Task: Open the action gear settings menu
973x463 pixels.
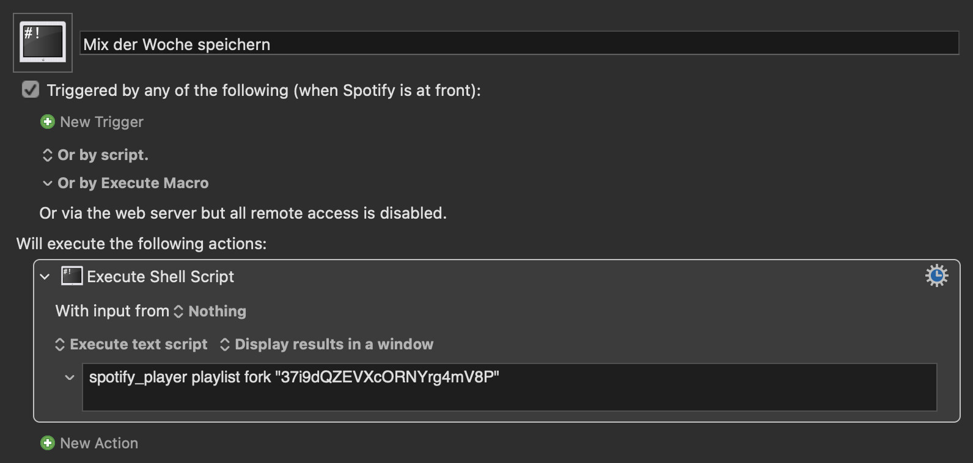Action: pos(936,275)
